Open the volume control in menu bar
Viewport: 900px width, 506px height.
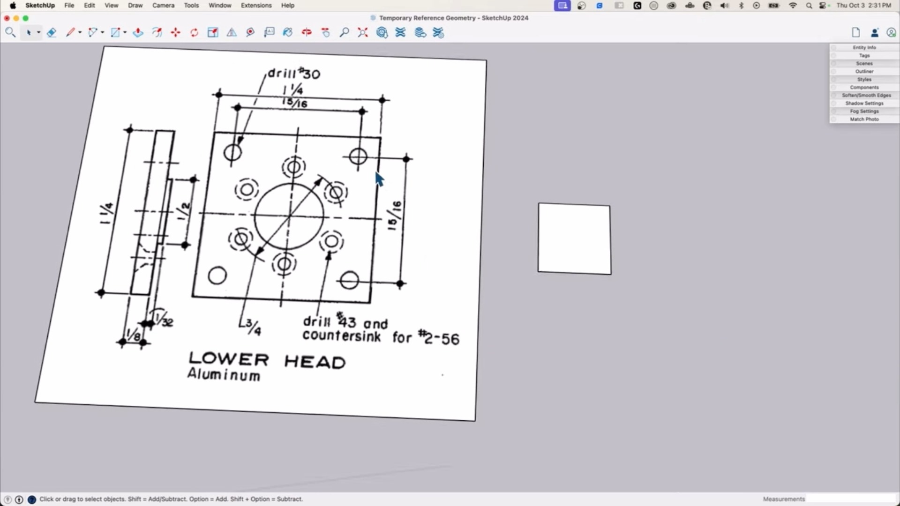pos(724,6)
